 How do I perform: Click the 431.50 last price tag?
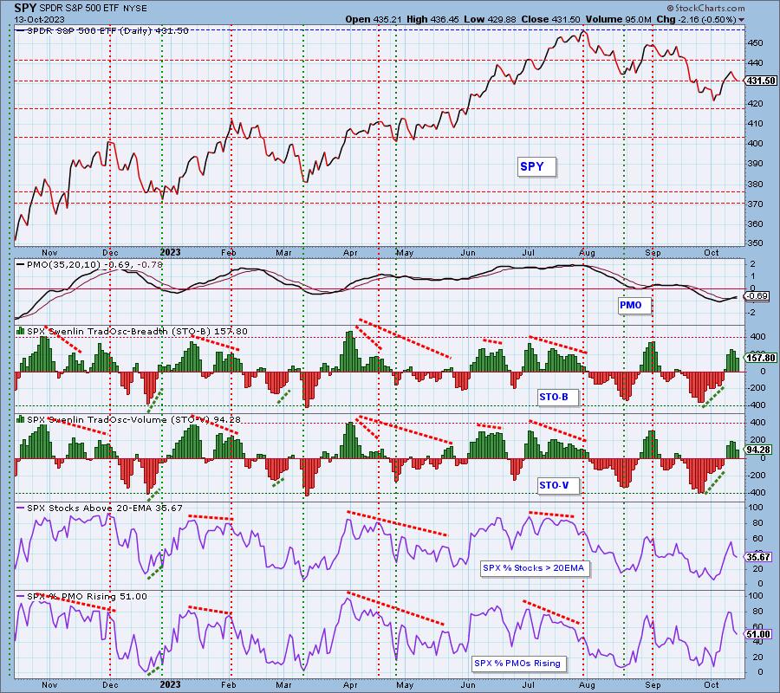761,81
